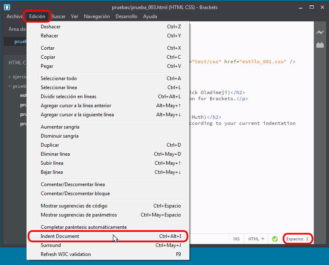Open the Ayuda menu
The width and height of the screenshot is (329, 265).
tap(150, 16)
